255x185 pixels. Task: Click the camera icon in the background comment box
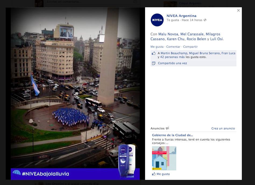(x=135, y=2)
